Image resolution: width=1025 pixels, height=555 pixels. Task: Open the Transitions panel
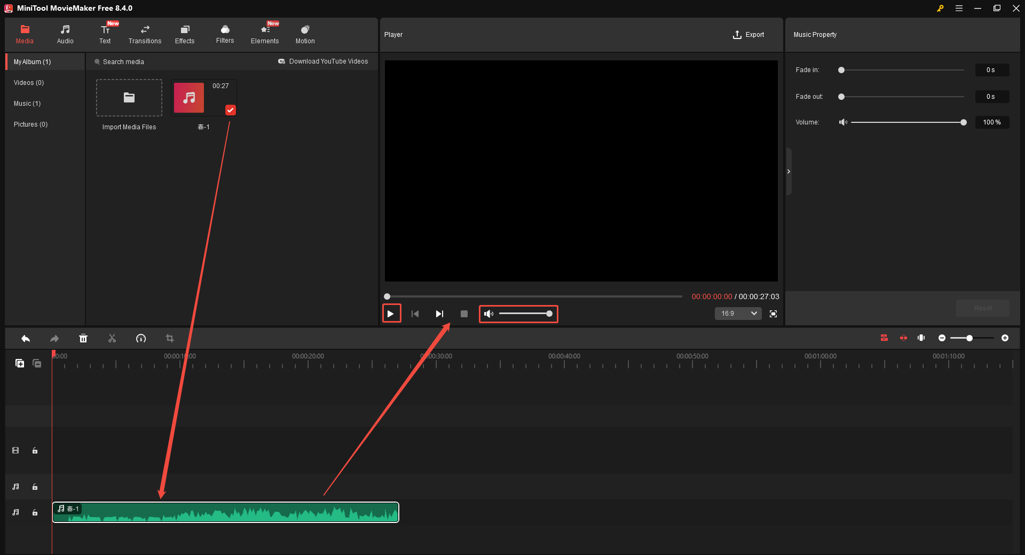144,34
